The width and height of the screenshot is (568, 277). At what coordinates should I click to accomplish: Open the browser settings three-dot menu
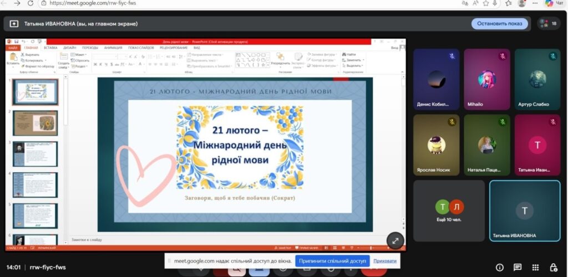click(534, 3)
